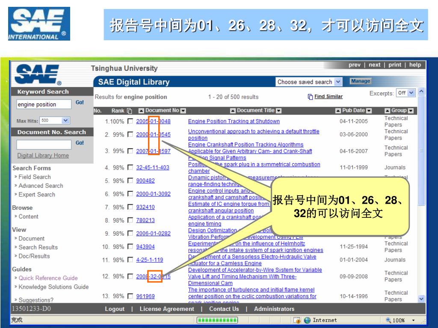Open View Doc/Results in the sidebar

pos(34,256)
